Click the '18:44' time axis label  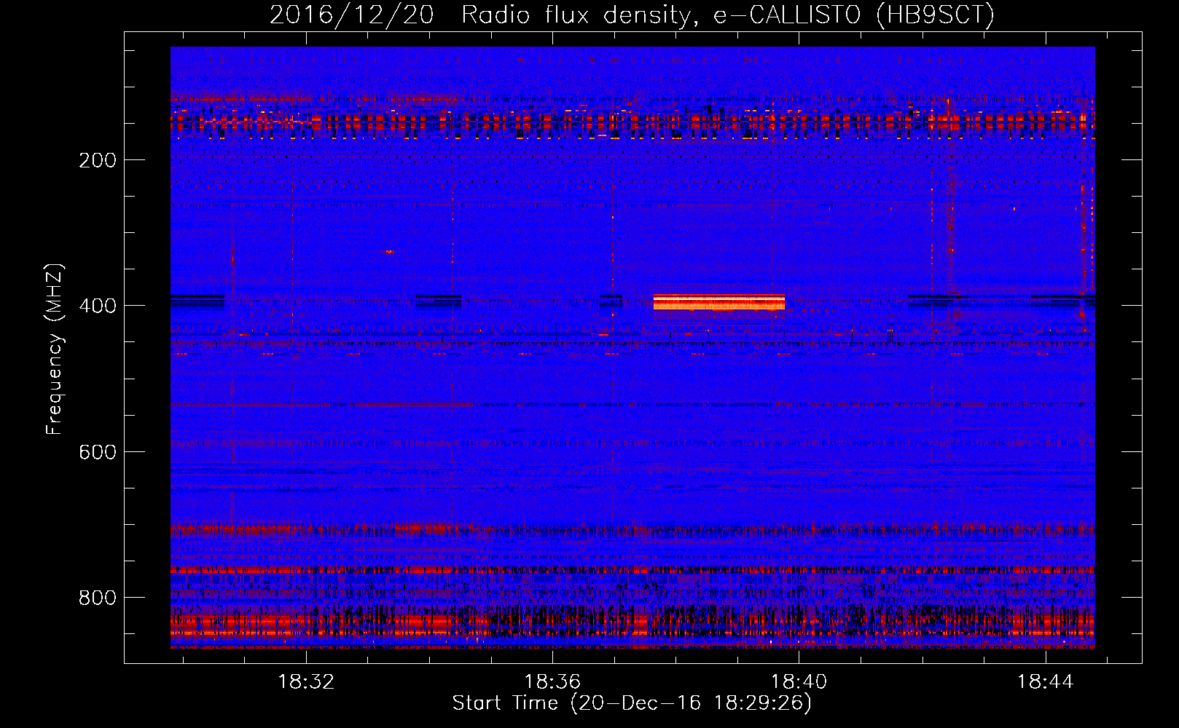pyautogui.click(x=1046, y=681)
